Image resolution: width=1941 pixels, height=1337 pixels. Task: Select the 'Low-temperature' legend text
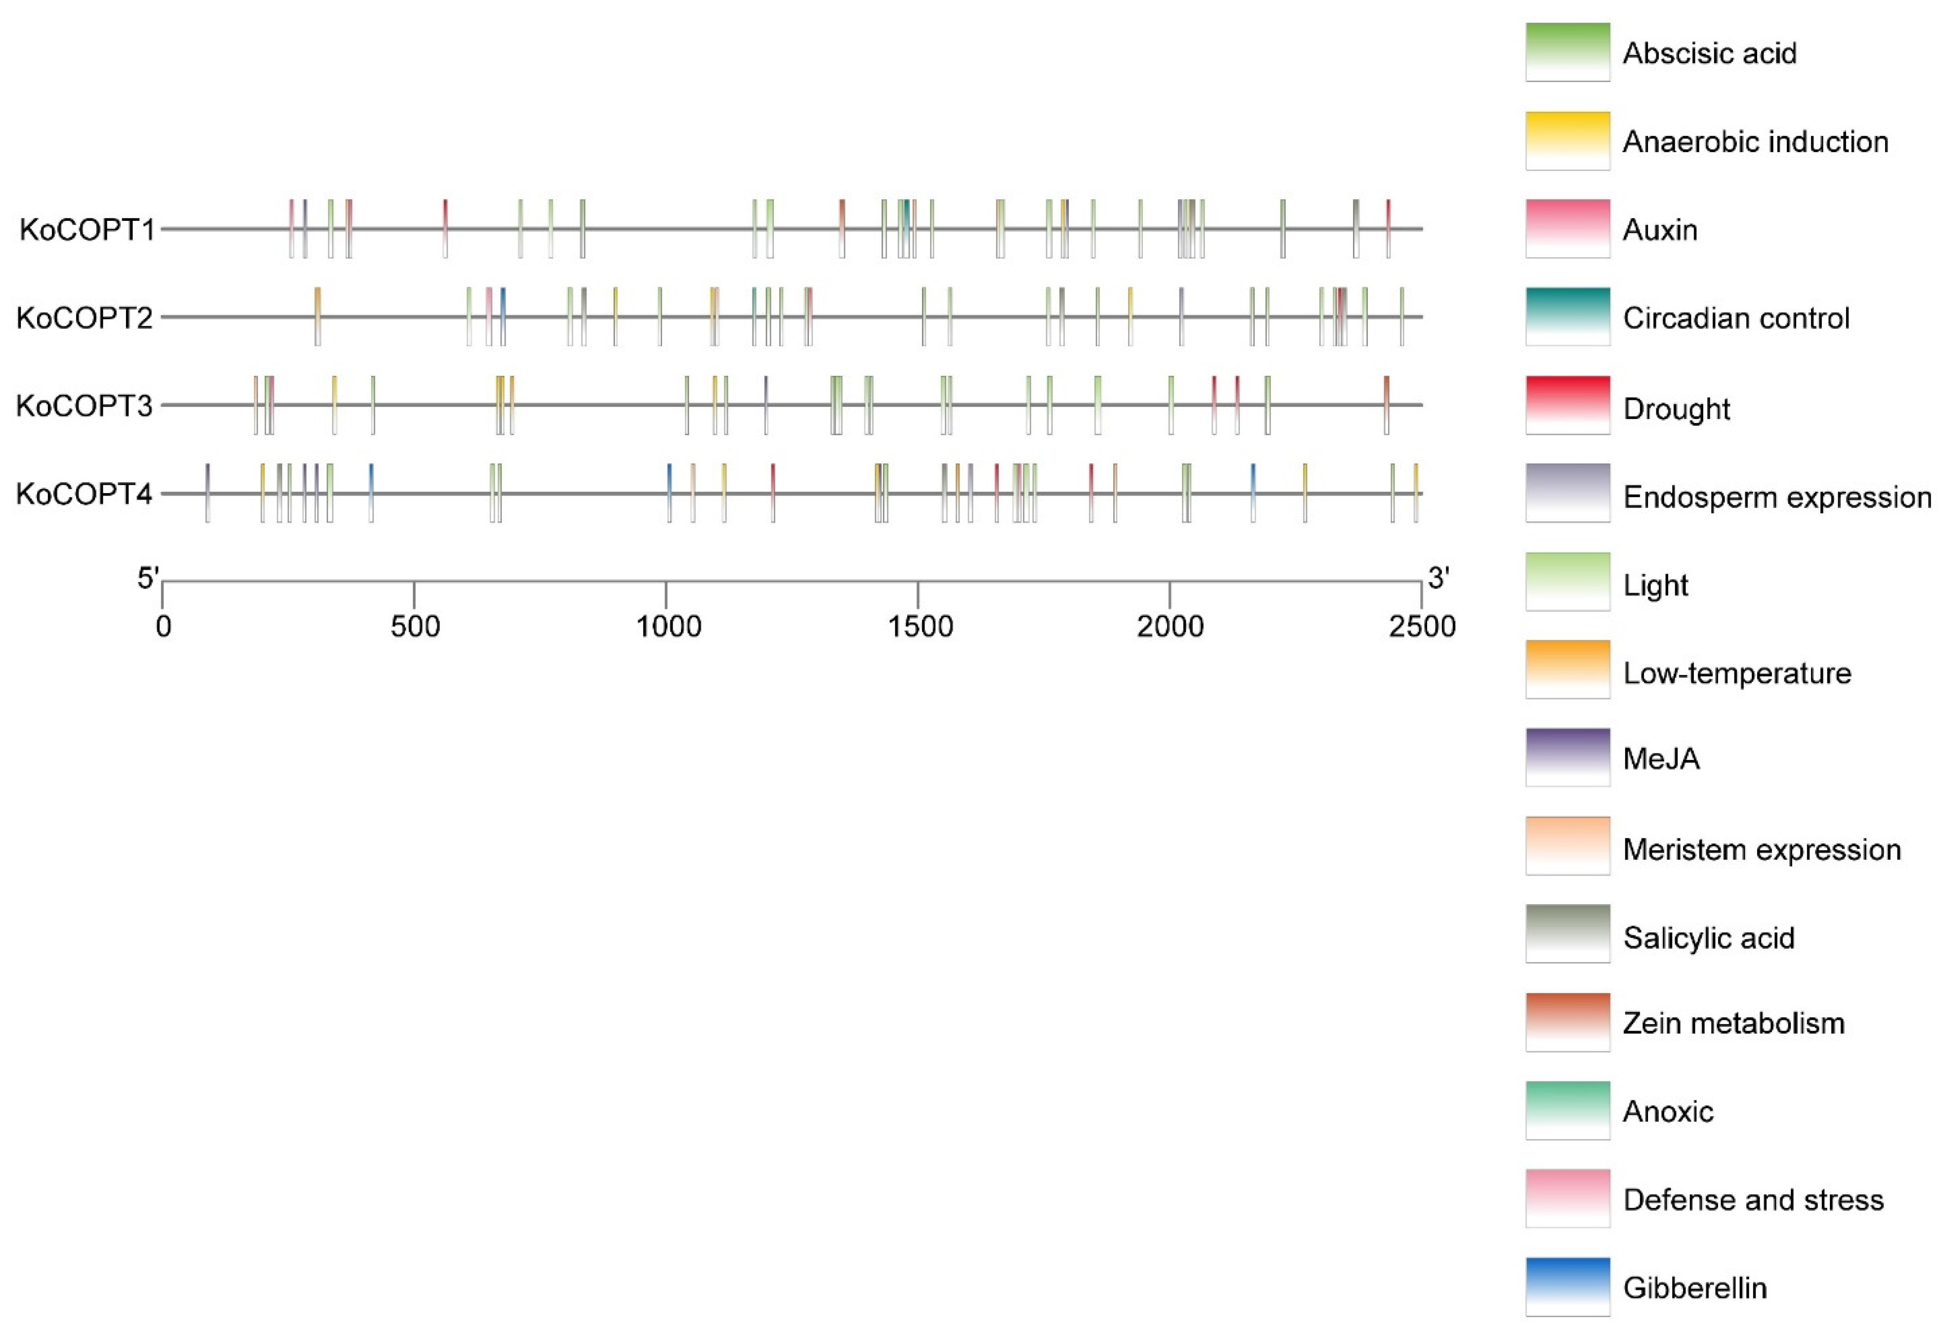(1736, 673)
